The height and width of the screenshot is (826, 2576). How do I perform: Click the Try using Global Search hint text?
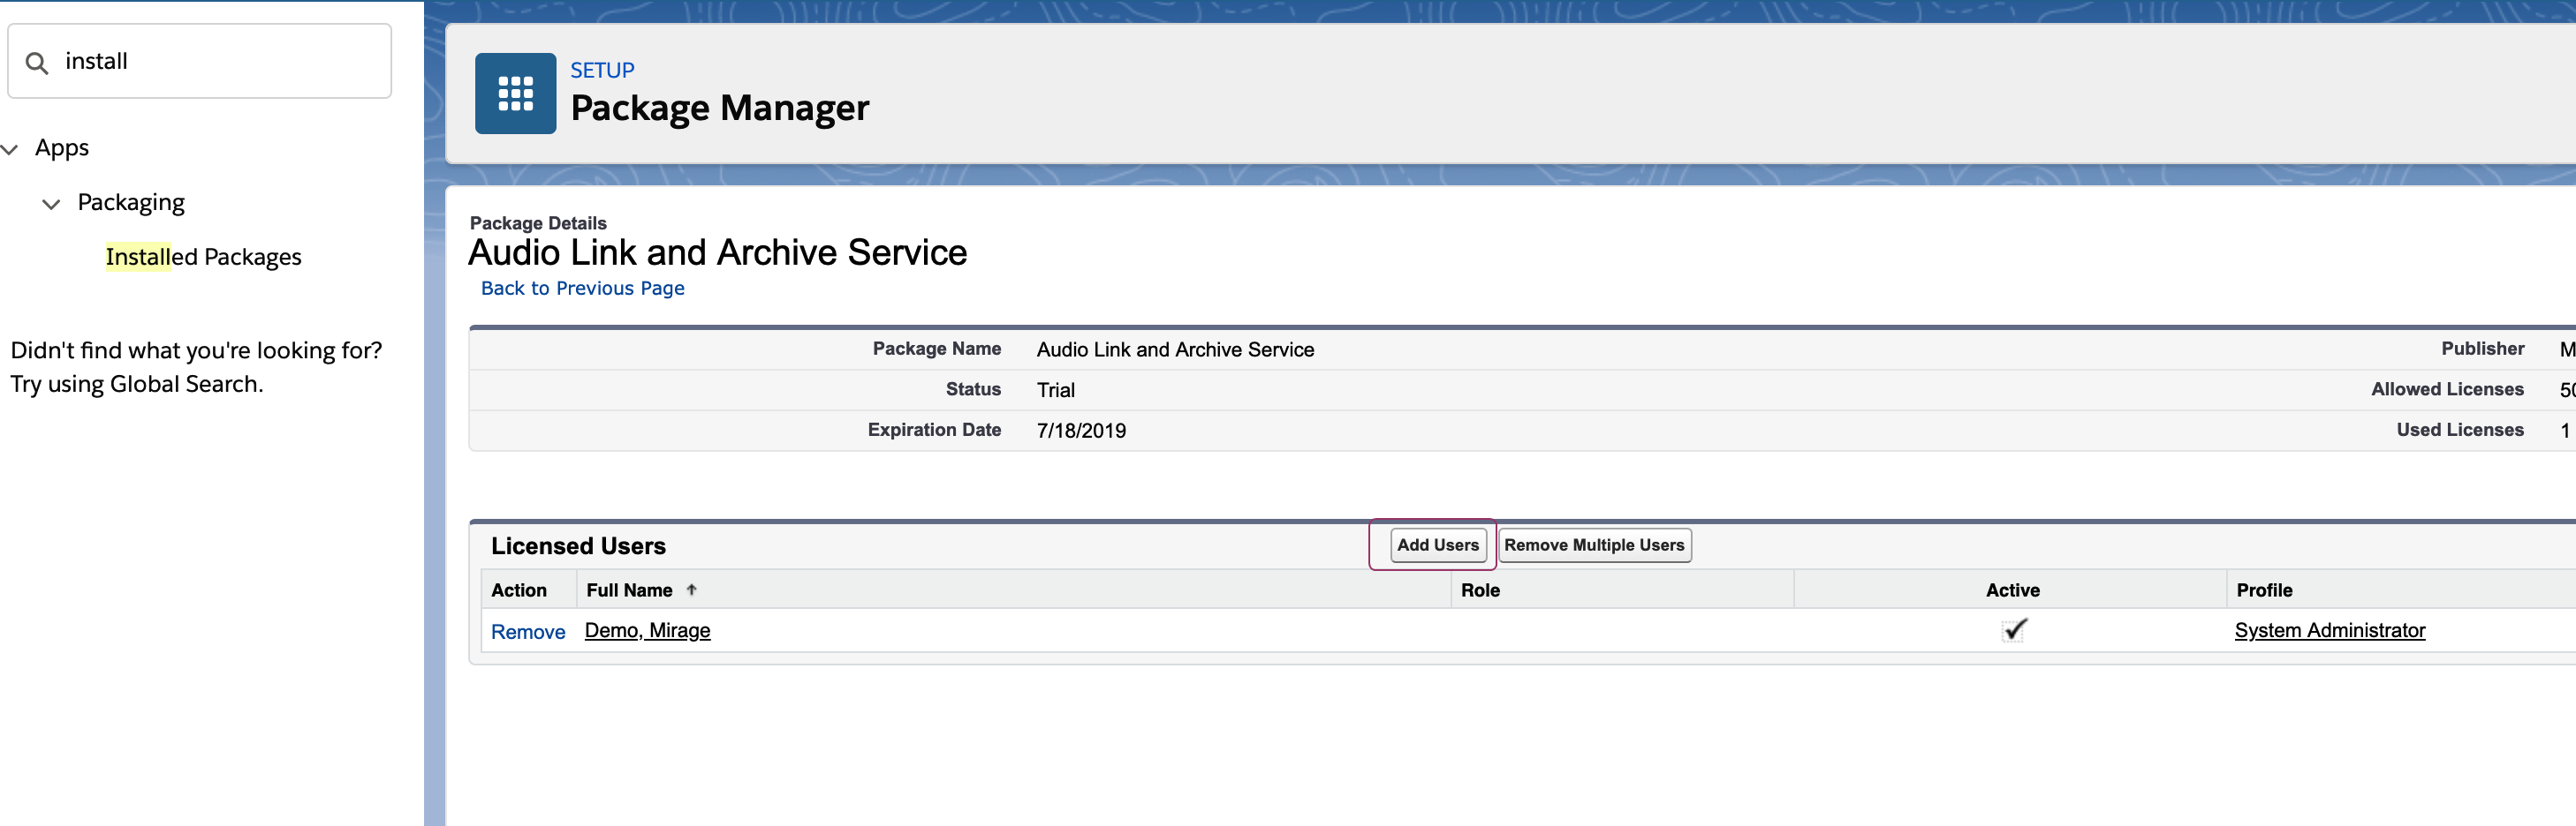(x=137, y=384)
